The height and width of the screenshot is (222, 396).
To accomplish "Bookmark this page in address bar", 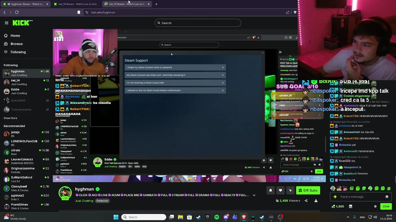I will coord(79,12).
